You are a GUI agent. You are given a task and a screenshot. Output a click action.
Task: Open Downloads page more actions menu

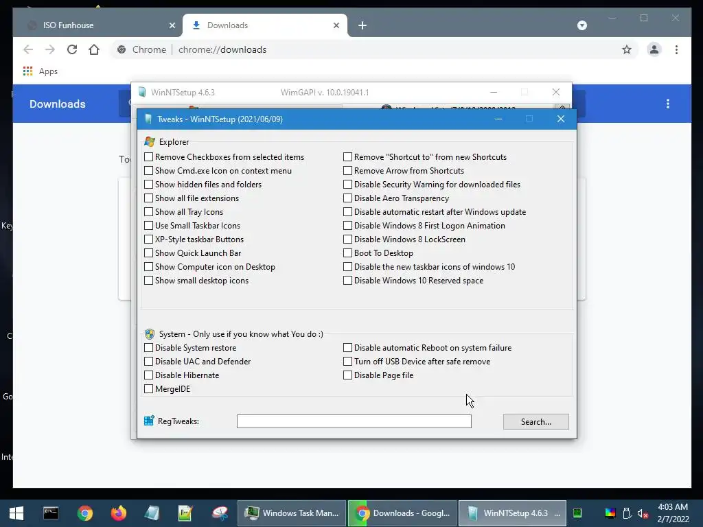pyautogui.click(x=668, y=104)
